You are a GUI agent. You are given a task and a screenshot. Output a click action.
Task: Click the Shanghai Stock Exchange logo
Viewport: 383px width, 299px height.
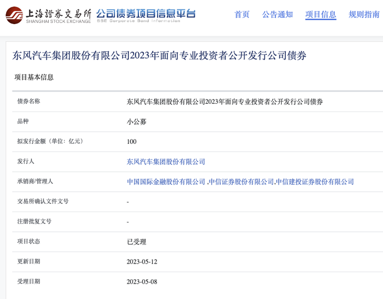[x=48, y=15]
